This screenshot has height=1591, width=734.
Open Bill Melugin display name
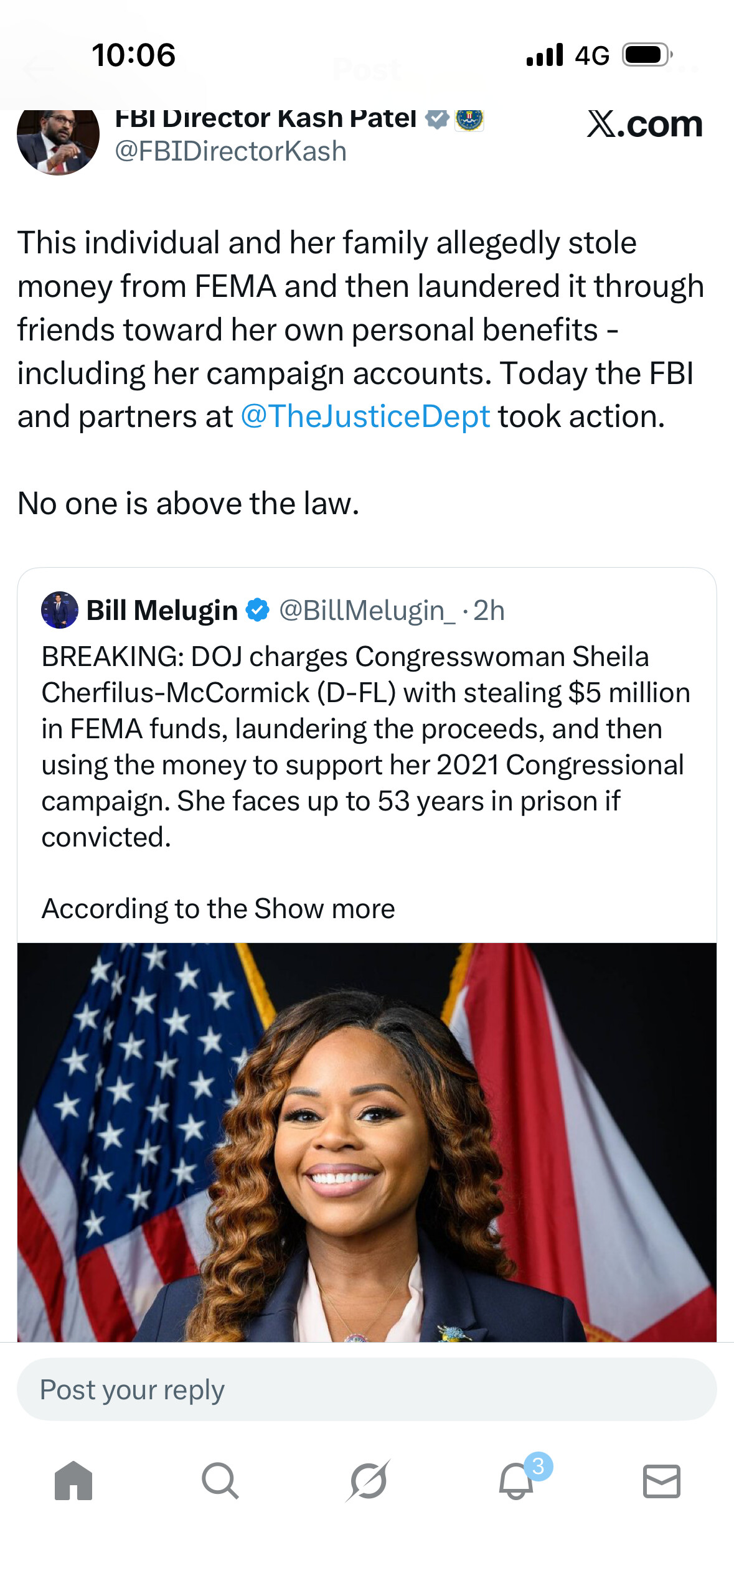pyautogui.click(x=162, y=611)
